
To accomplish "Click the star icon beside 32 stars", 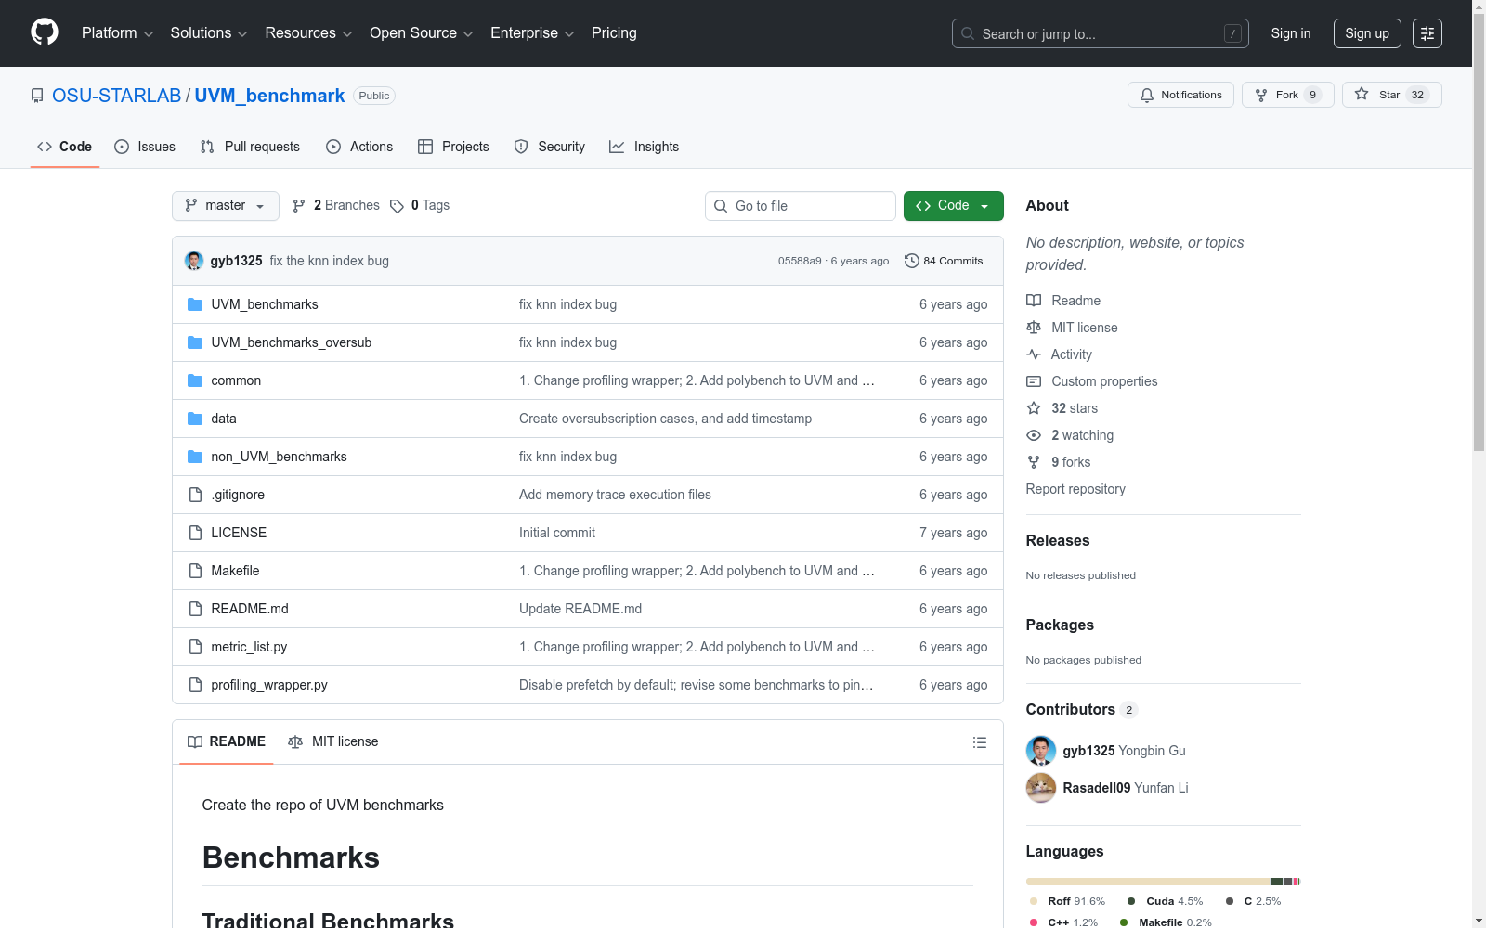I will tap(1034, 408).
